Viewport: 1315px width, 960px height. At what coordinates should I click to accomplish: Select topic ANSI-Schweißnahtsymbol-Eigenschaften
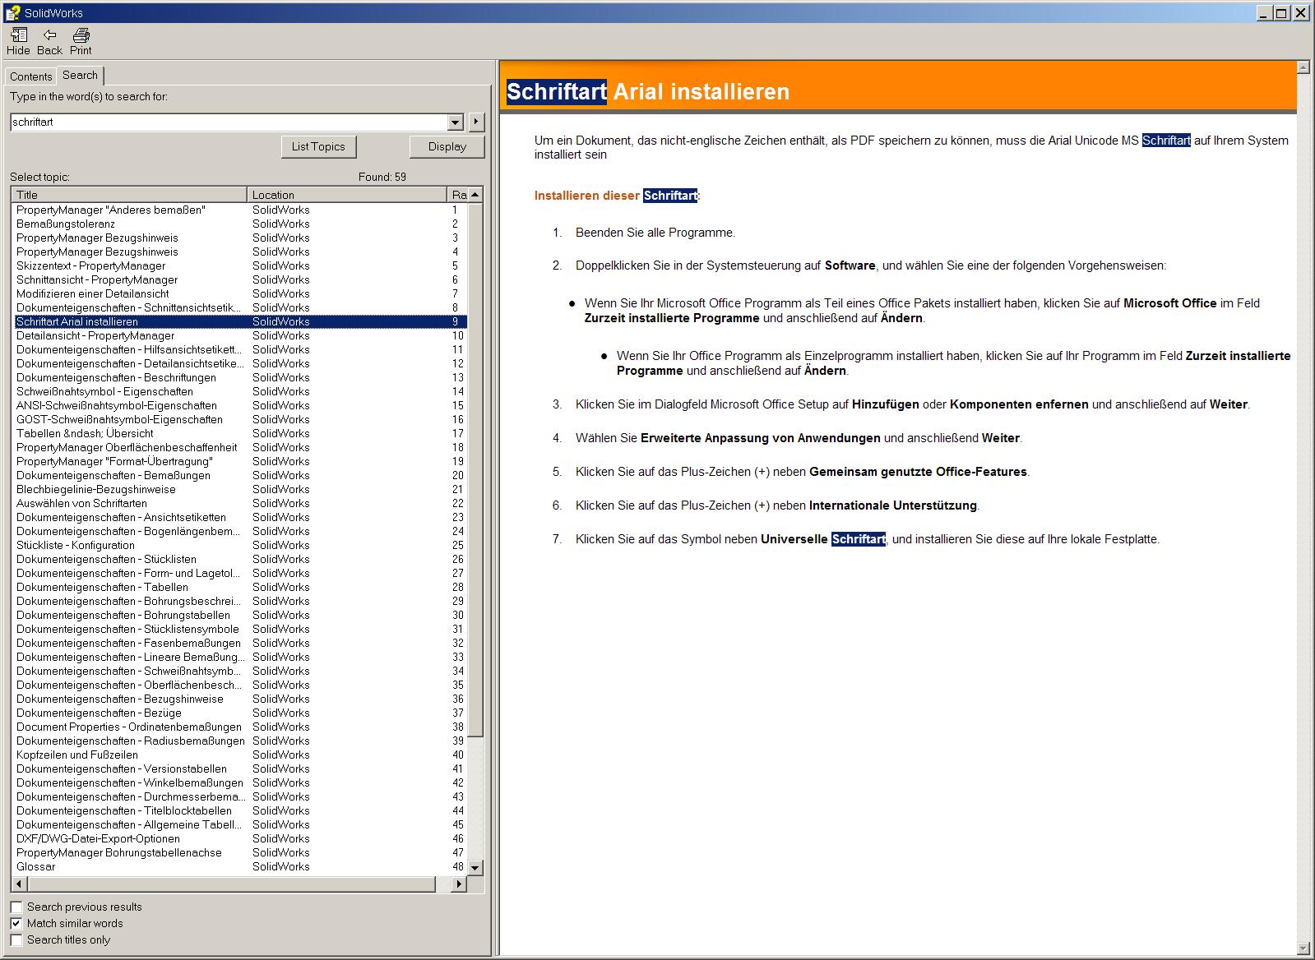[239, 405]
